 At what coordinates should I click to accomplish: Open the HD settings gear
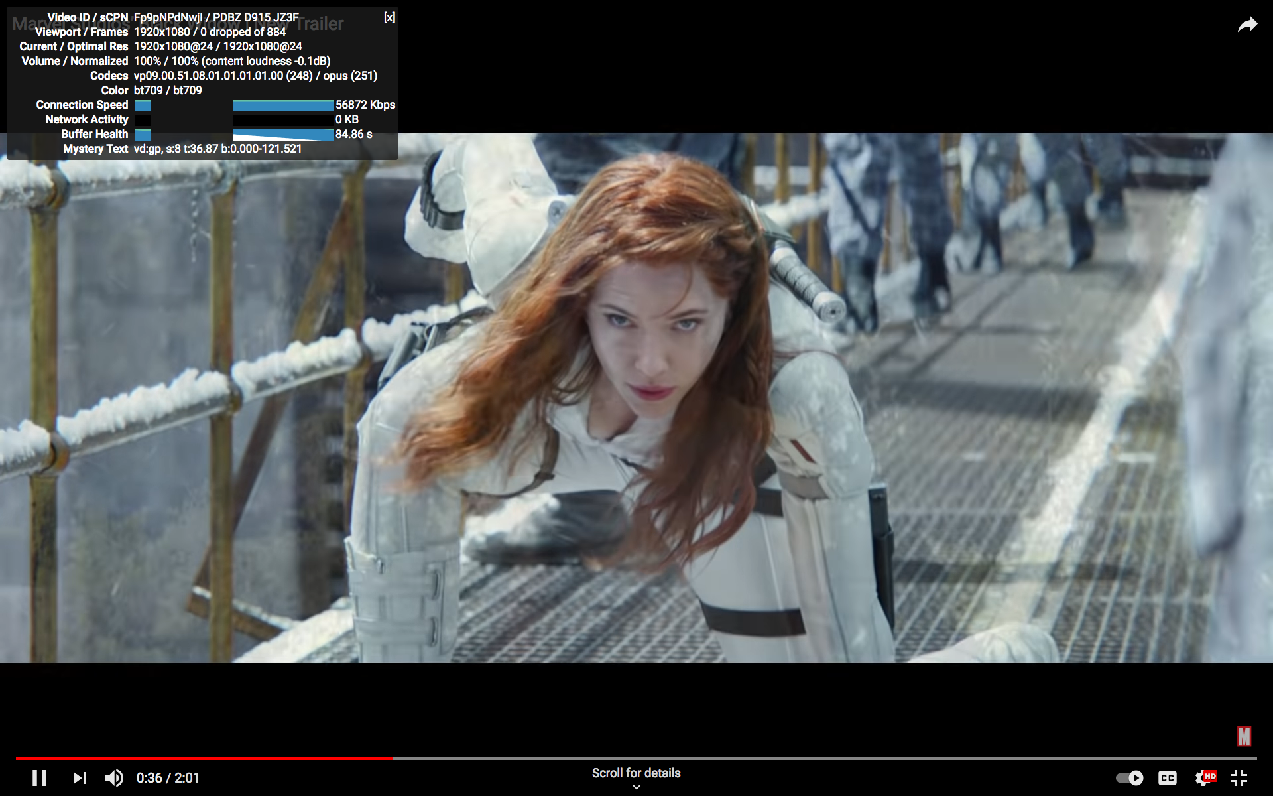pos(1204,777)
